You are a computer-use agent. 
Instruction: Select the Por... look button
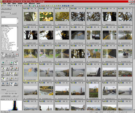tap(11, 79)
